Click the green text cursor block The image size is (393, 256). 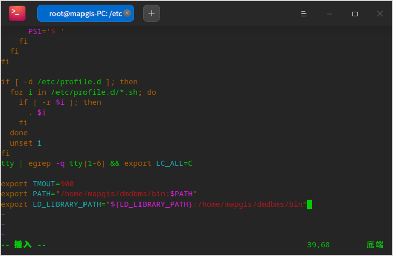pyautogui.click(x=310, y=205)
